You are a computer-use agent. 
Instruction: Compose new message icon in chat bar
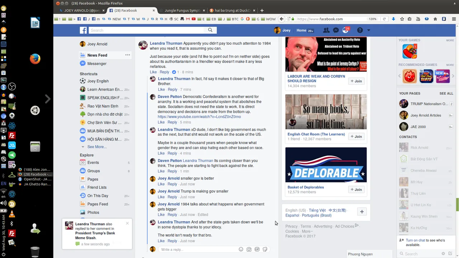click(450, 254)
